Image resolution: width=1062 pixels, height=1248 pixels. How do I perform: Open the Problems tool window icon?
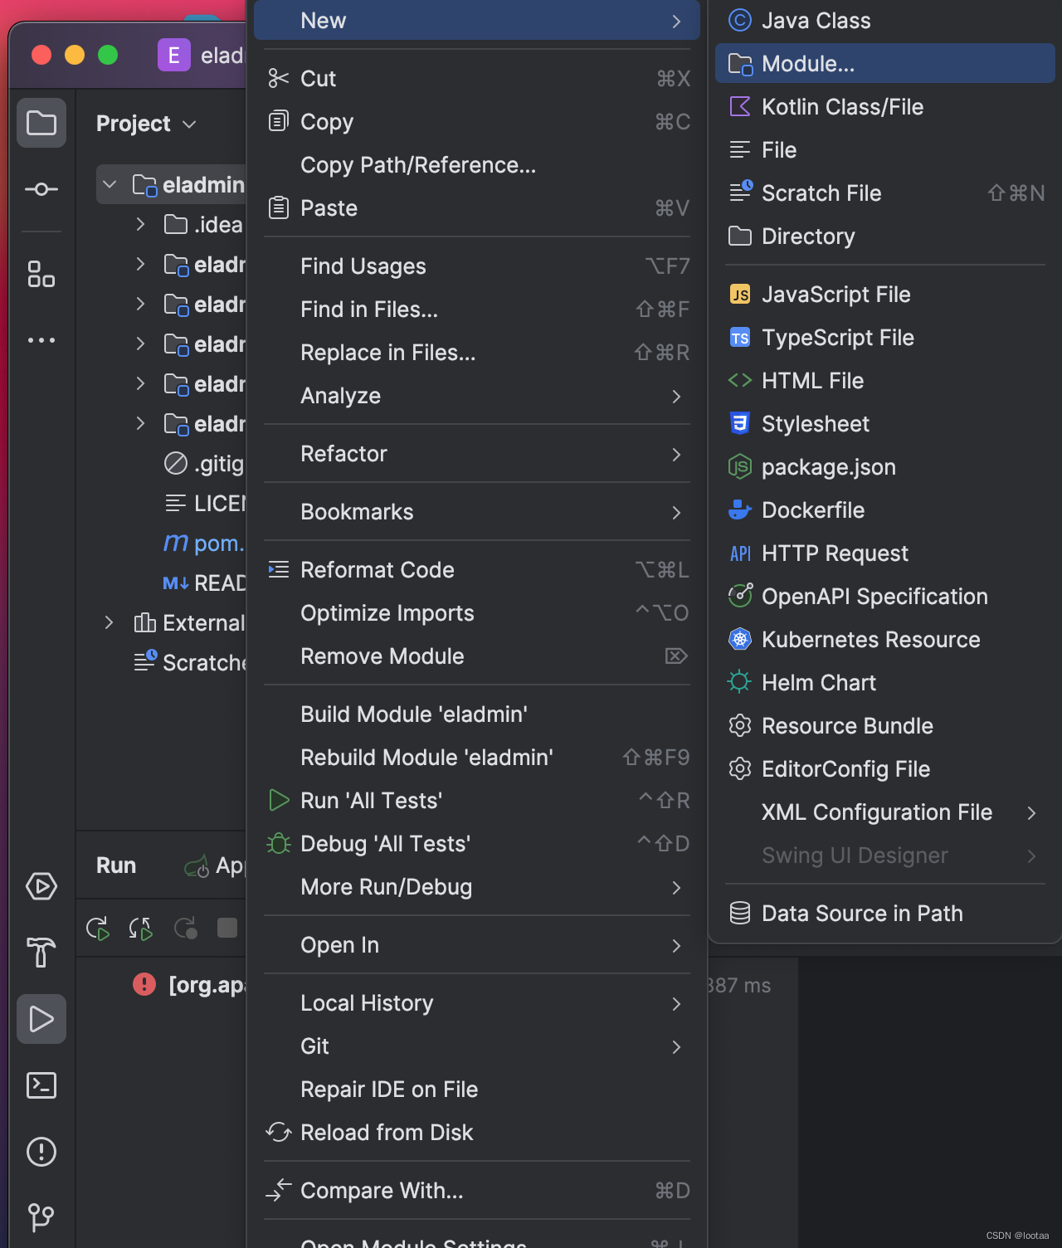tap(41, 1152)
